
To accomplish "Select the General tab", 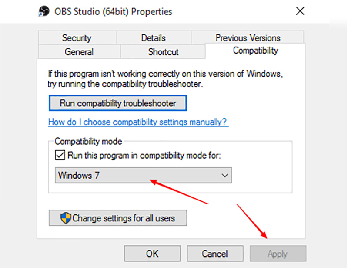I will pos(80,52).
